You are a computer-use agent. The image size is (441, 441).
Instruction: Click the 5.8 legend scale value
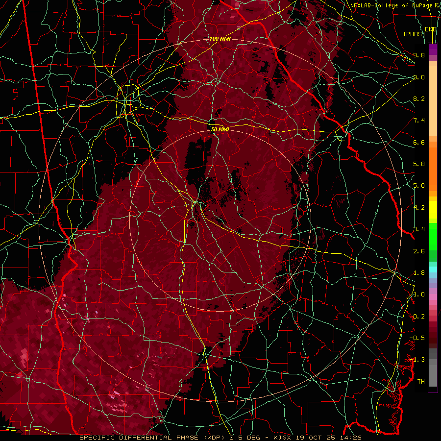pos(419,164)
